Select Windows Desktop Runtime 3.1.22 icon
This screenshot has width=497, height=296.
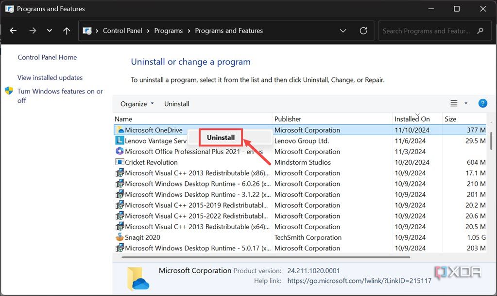point(120,194)
